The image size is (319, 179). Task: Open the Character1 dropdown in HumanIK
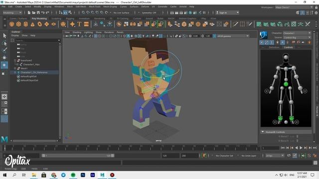coord(297,33)
